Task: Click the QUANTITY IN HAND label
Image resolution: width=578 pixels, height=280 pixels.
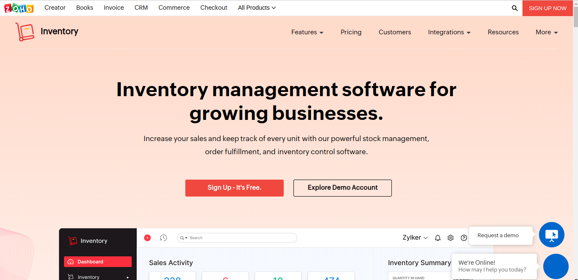Action: [408, 278]
